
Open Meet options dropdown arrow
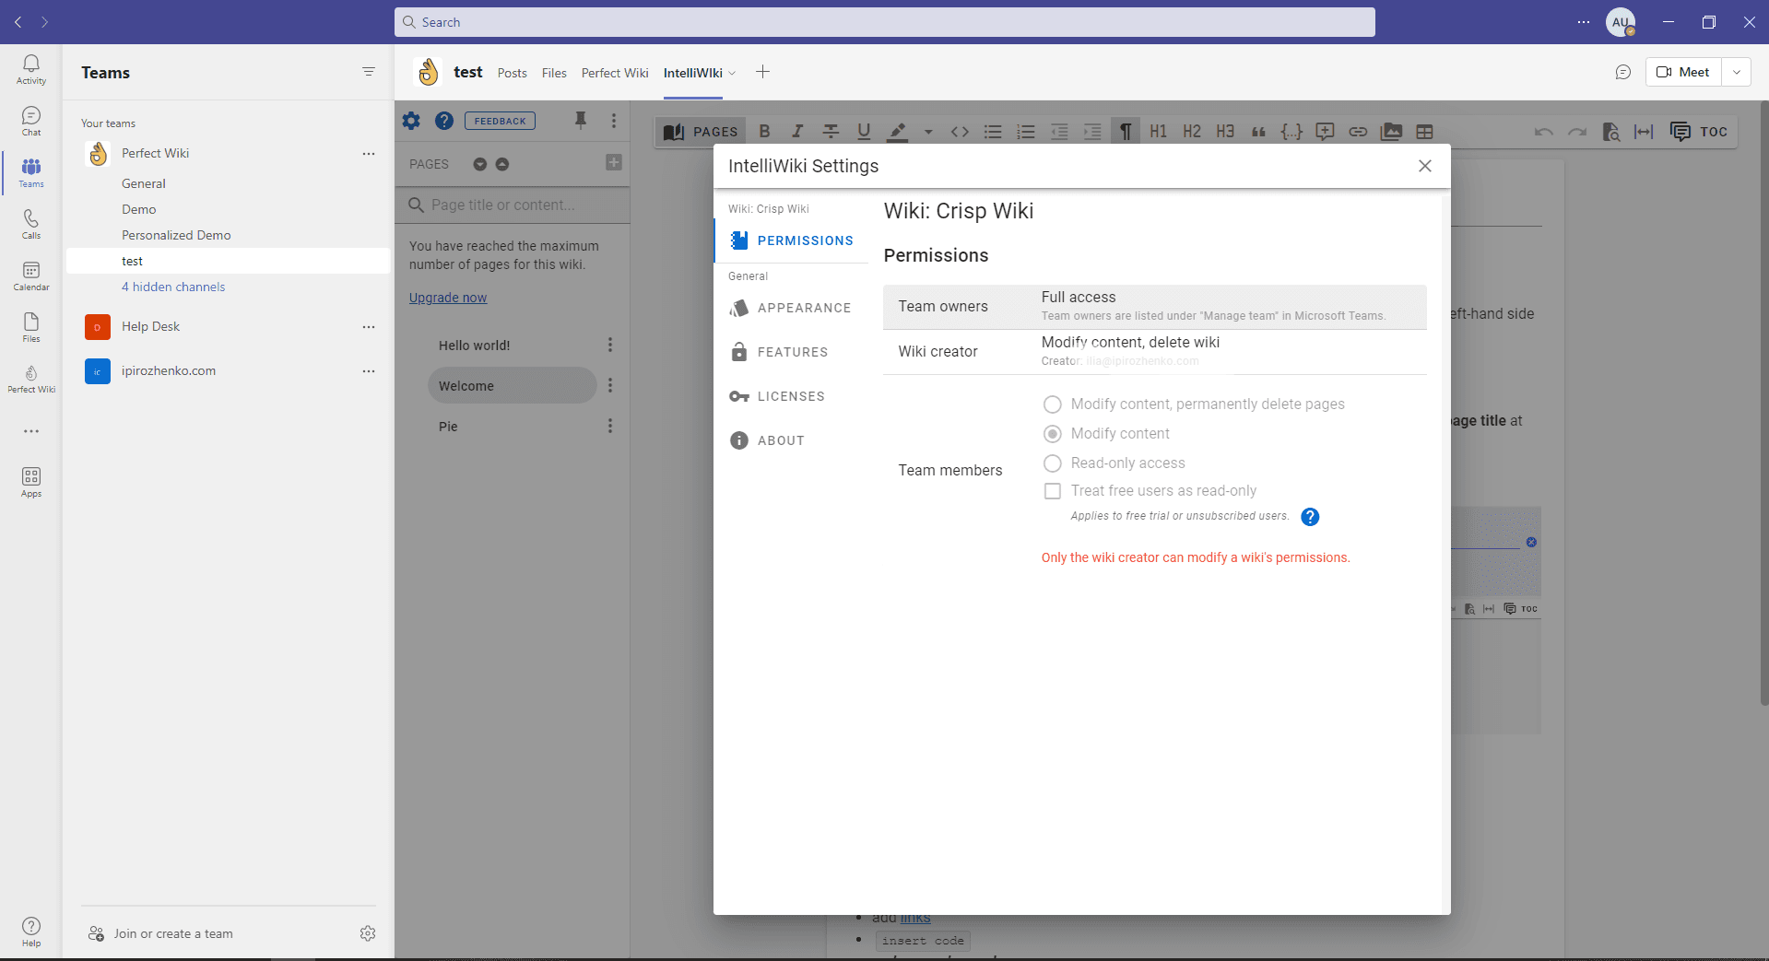pyautogui.click(x=1737, y=72)
